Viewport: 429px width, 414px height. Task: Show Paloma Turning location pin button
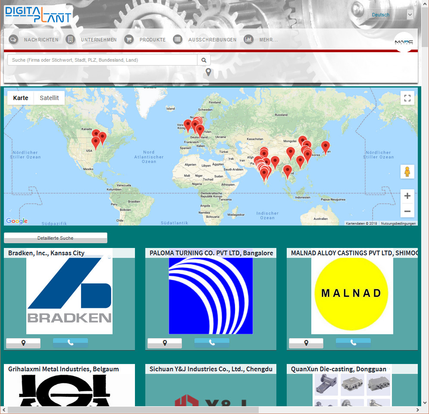165,343
